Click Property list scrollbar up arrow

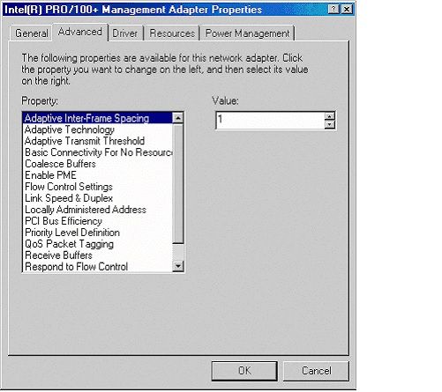178,118
